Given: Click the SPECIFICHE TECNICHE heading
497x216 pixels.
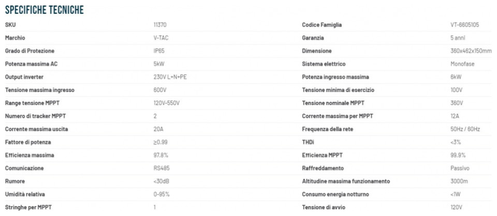Looking at the screenshot, I should click(x=45, y=10).
